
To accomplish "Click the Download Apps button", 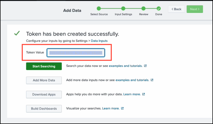I will click(44, 95).
